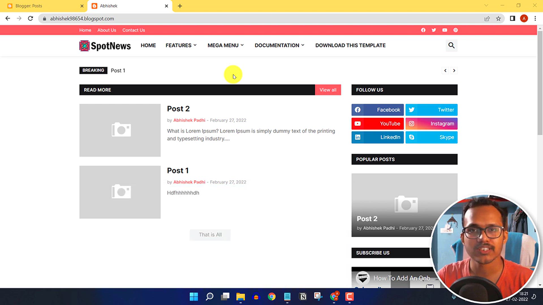Viewport: 543px width, 305px height.
Task: Open the tab search dropdown chevron
Action: click(x=486, y=5)
